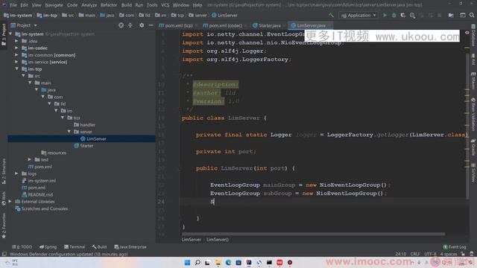Screen dimensions: 477x268
Task: Open File Explorer from taskbar
Action: (218, 263)
